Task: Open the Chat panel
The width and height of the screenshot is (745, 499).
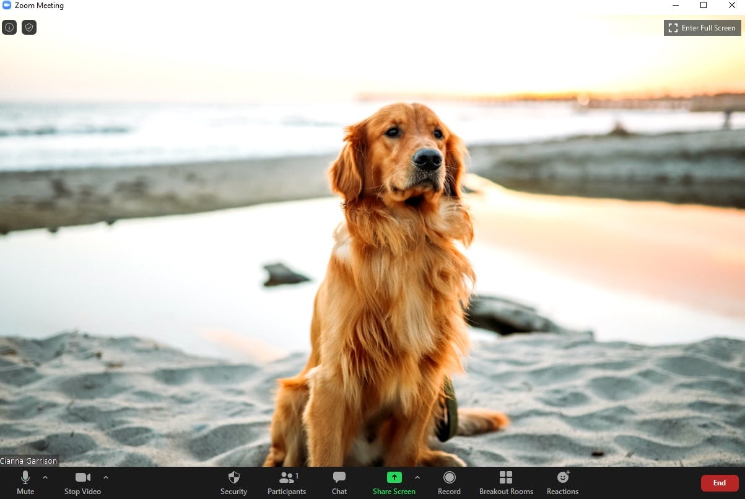Action: point(339,483)
